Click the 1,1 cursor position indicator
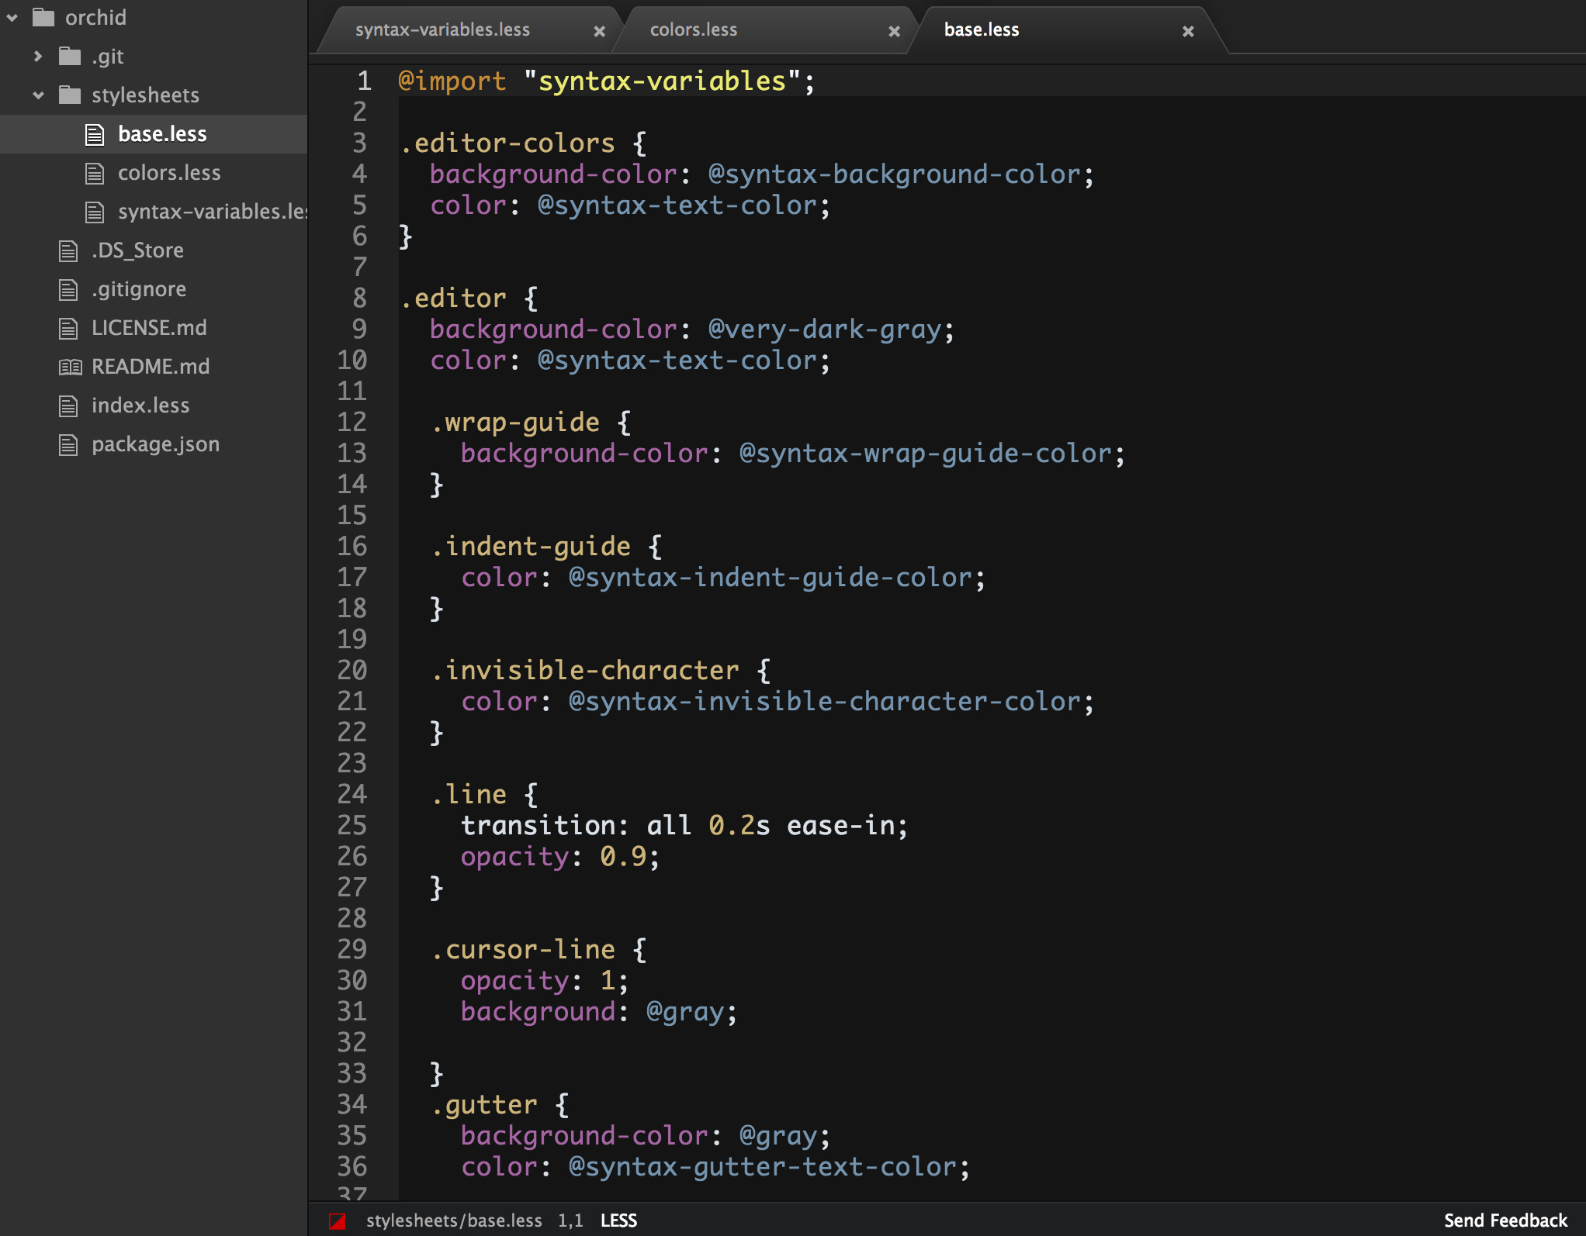This screenshot has height=1236, width=1586. [x=570, y=1220]
